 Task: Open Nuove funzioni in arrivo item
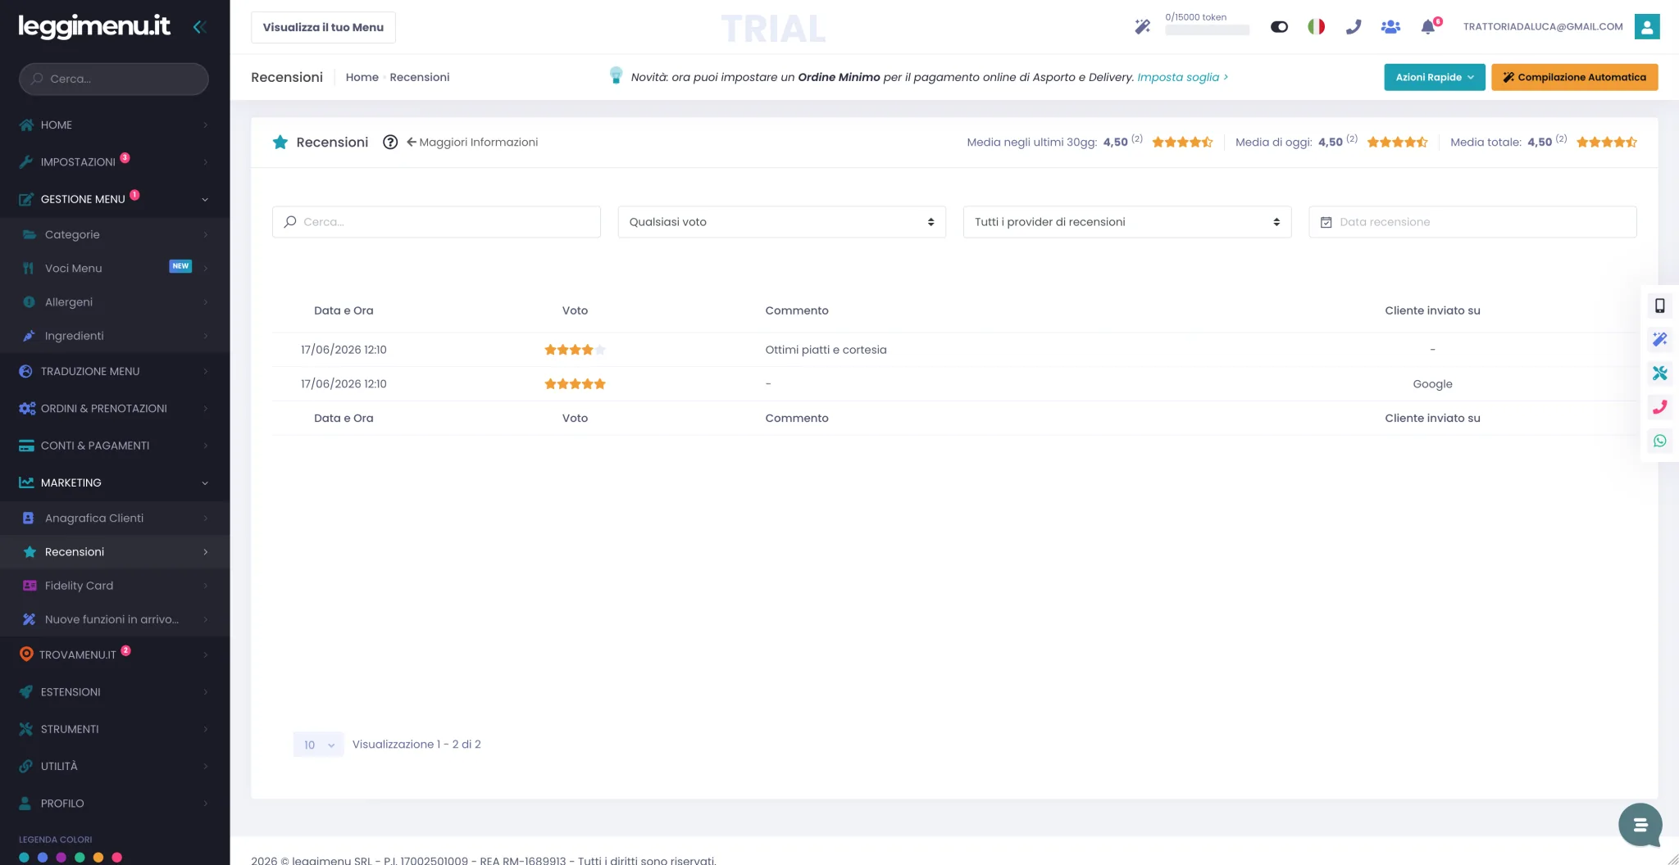(x=115, y=619)
